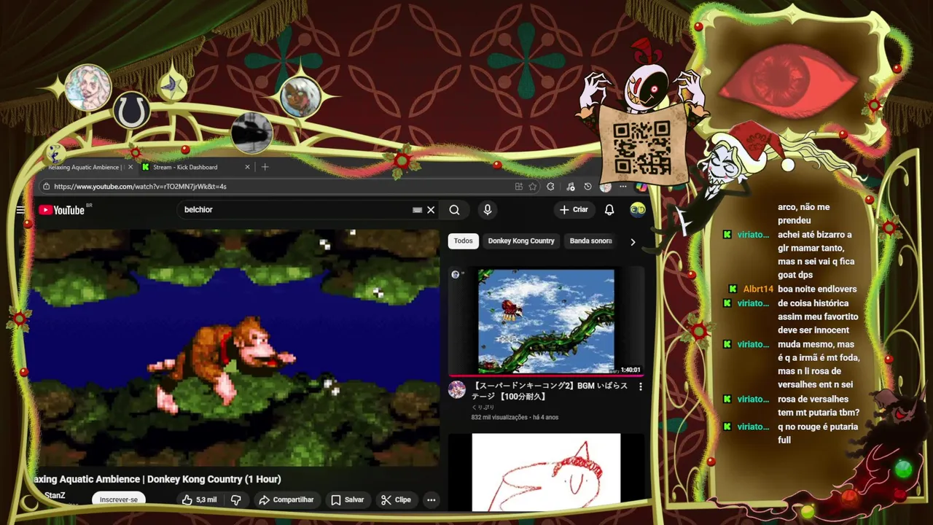This screenshot has height=525, width=933.
Task: Open the split-screen icon in address bar
Action: (518, 187)
